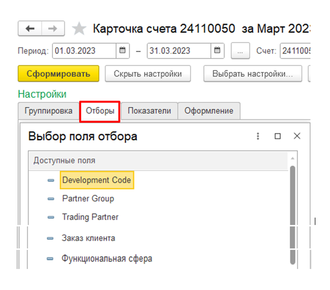Click the back navigation arrow
Image resolution: width=330 pixels, height=290 pixels.
(30, 29)
